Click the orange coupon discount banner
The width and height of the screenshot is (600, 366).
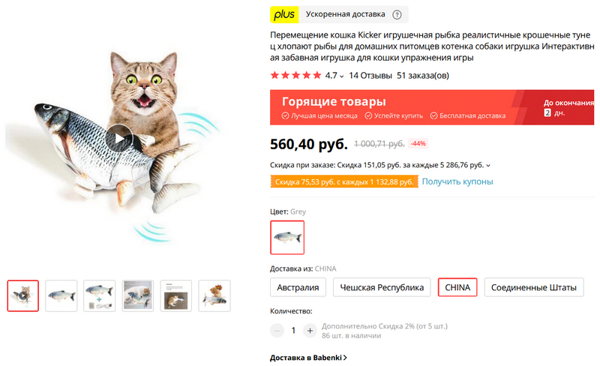point(343,182)
